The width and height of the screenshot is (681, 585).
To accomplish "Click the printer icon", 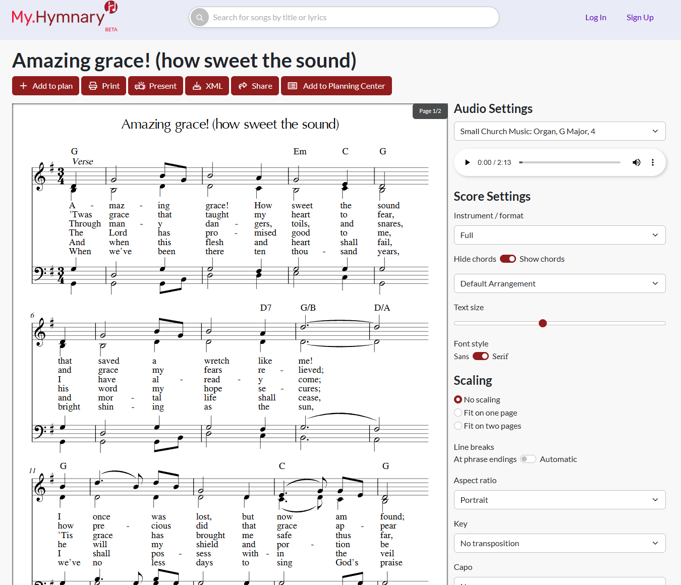I will 93,86.
